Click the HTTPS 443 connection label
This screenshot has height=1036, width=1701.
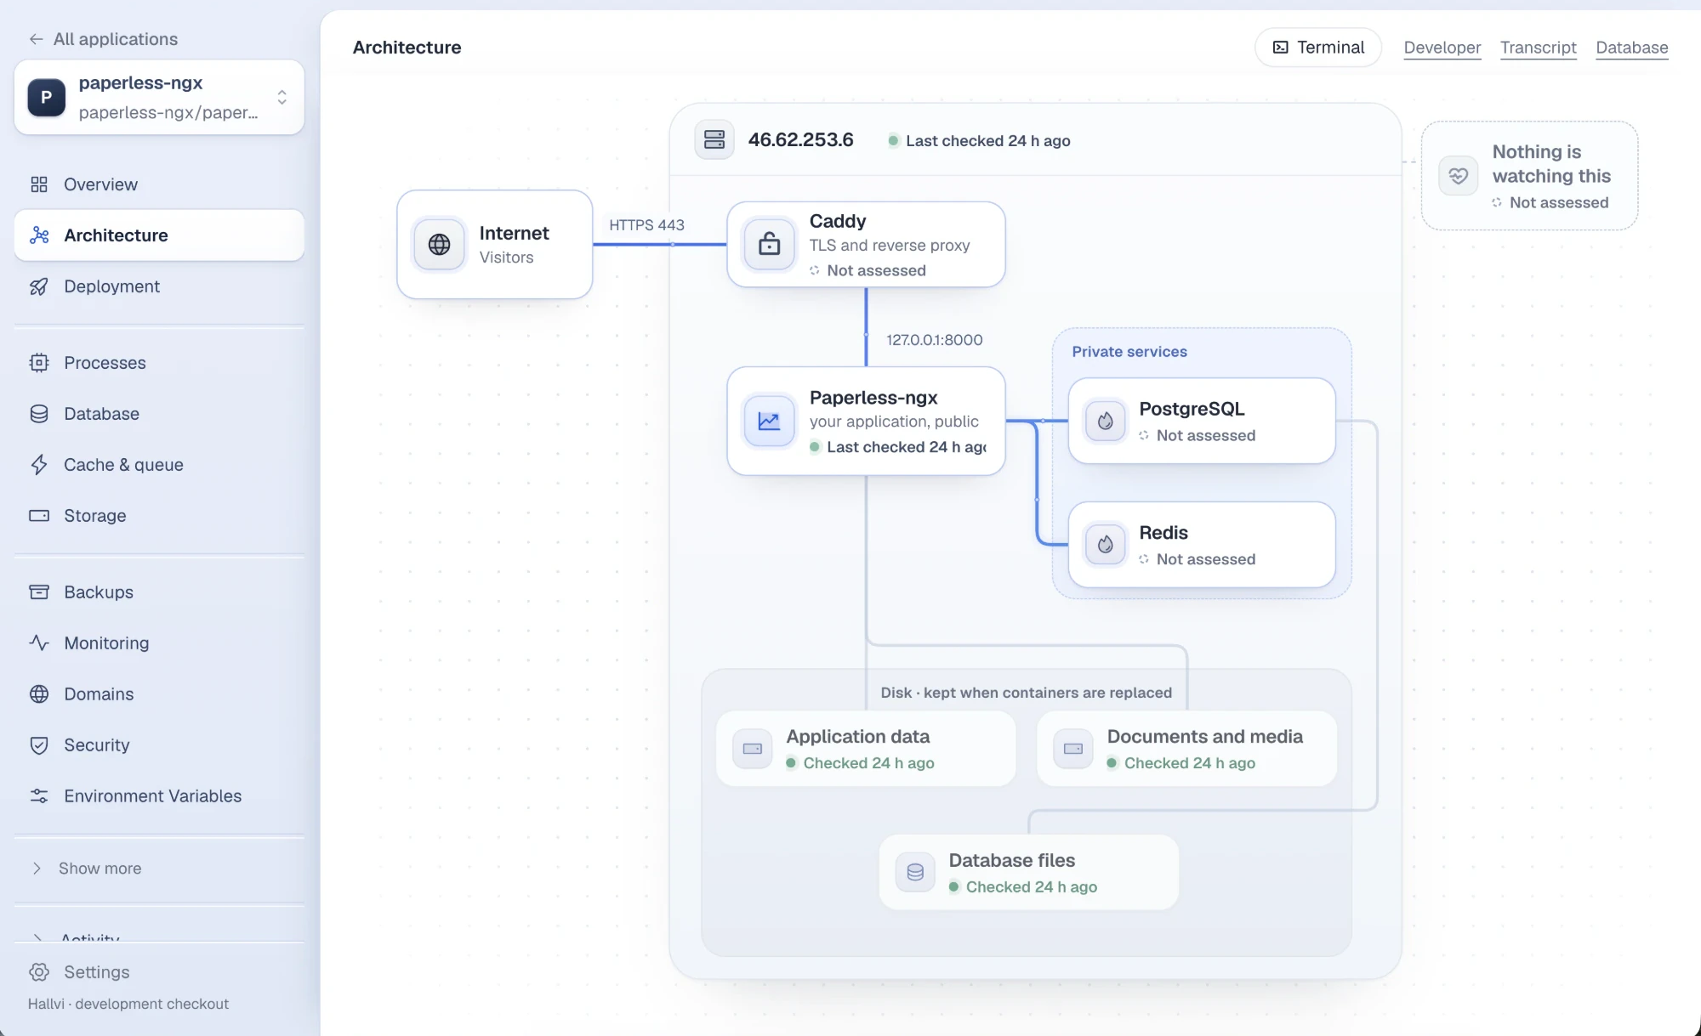(646, 225)
